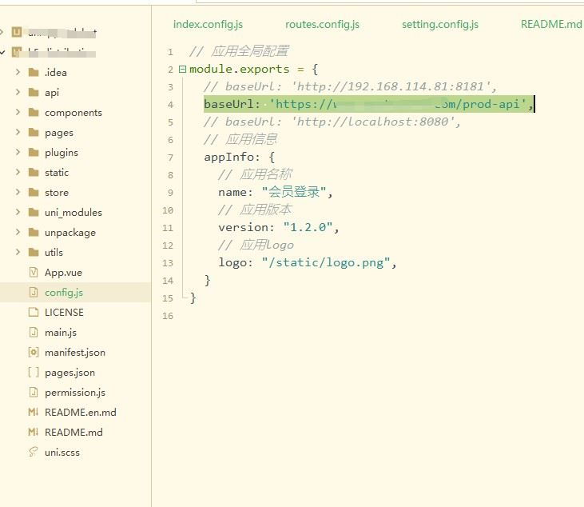Open App.vue in the file tree
Viewport: 584px width, 507px height.
[63, 273]
